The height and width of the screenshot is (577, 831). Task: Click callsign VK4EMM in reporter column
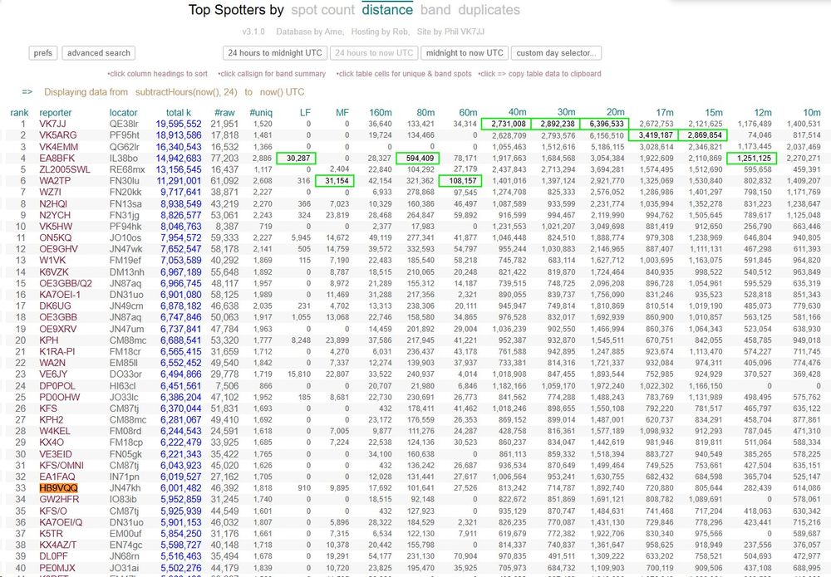(58, 147)
